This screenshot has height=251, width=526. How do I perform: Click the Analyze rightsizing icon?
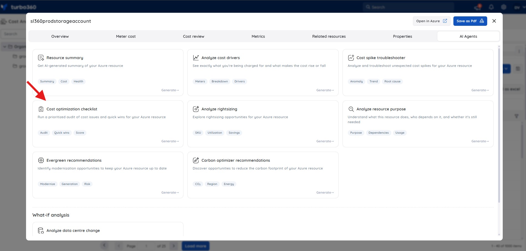[196, 109]
